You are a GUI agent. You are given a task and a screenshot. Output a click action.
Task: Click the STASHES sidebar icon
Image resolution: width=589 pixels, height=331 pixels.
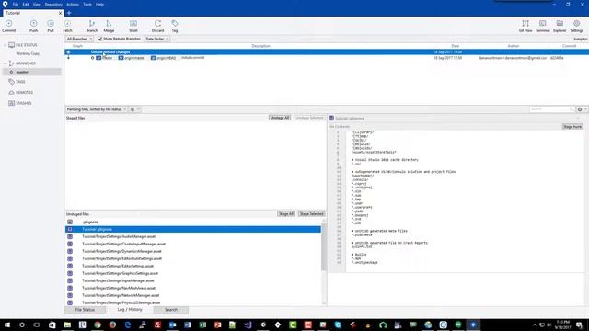pos(11,103)
